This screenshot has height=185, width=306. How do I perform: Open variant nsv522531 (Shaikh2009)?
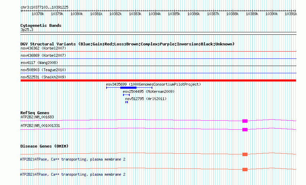pos(43,77)
